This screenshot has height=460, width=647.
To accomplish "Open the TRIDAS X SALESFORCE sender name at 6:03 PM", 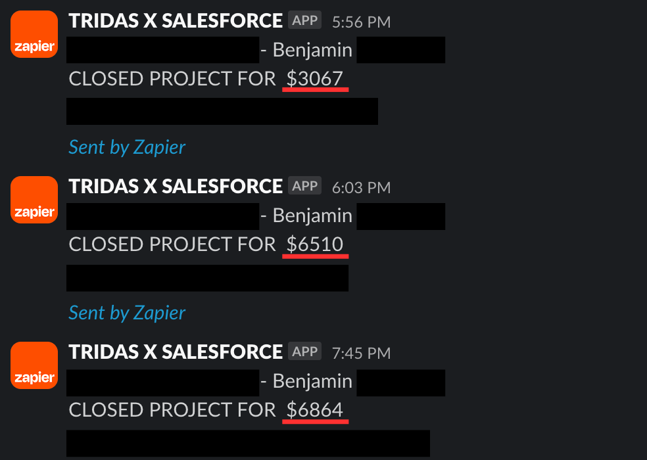I will (176, 186).
